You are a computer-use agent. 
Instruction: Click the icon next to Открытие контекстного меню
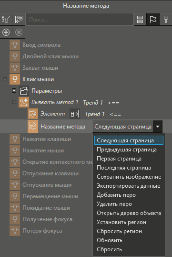15,162
